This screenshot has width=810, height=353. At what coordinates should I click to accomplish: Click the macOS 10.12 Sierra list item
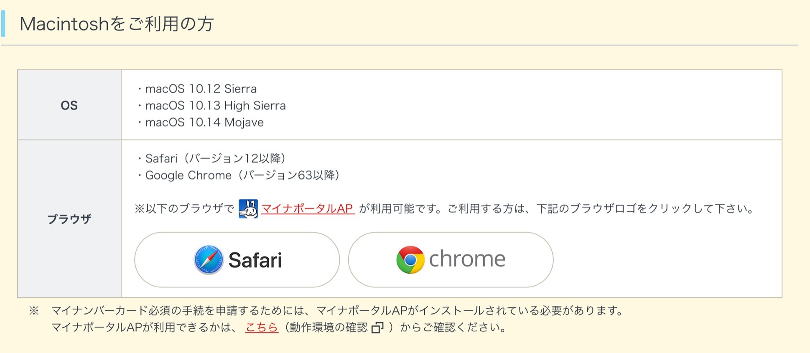[x=201, y=89]
